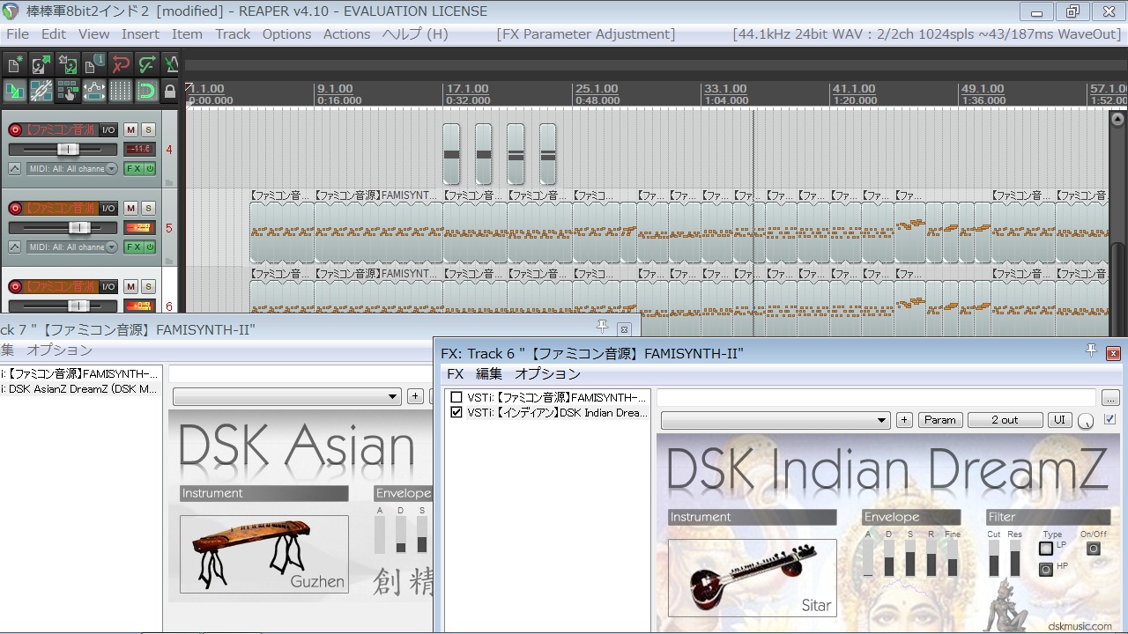Enable FAMISYNTH-II checkbox in Track 6 FX list
The image size is (1128, 634).
[456, 398]
